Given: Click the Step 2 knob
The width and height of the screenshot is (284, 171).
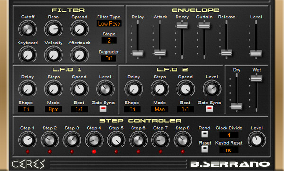Looking at the screenshot, I should (50, 140).
